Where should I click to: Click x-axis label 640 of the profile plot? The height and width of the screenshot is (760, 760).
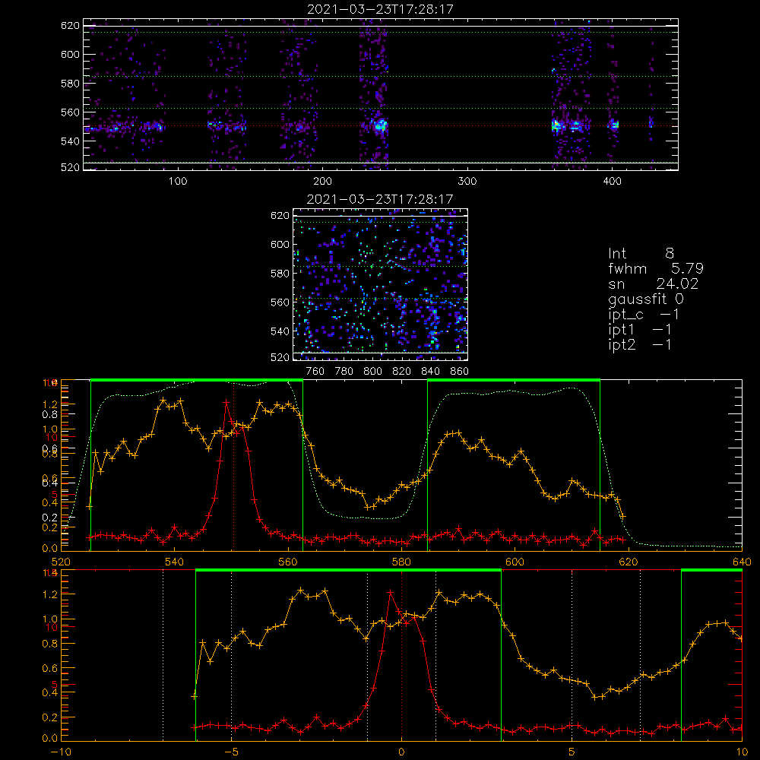(742, 562)
